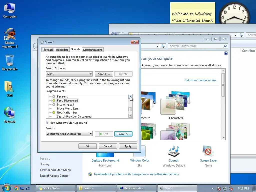Open the Sounds Windows Feed Discovered dropdown
This screenshot has width=256, height=192.
(x=69, y=134)
